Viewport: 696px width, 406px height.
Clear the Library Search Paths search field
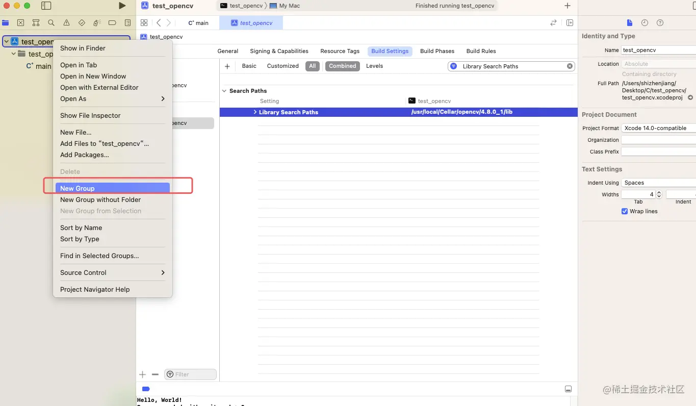[x=570, y=66]
